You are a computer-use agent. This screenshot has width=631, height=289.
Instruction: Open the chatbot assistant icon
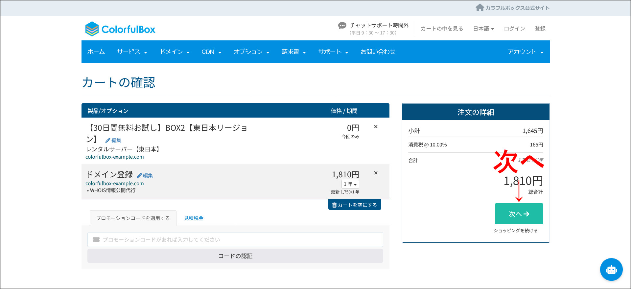[x=611, y=270]
